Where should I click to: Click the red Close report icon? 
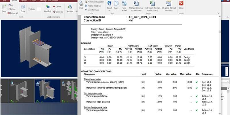[181, 5]
